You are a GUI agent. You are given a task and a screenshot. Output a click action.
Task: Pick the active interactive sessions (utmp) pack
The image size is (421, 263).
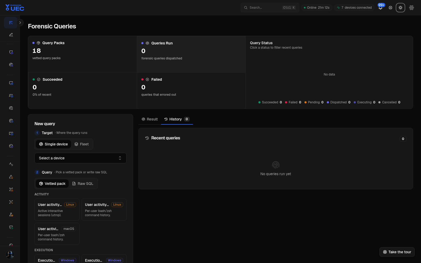tap(57, 210)
